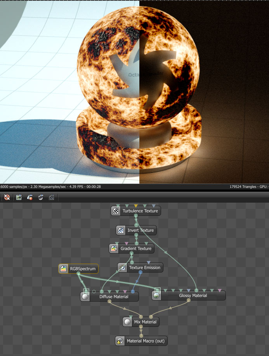Image resolution: width=269 pixels, height=356 pixels.
Task: Click the Mix Material sphere icon
Action: (x=127, y=322)
